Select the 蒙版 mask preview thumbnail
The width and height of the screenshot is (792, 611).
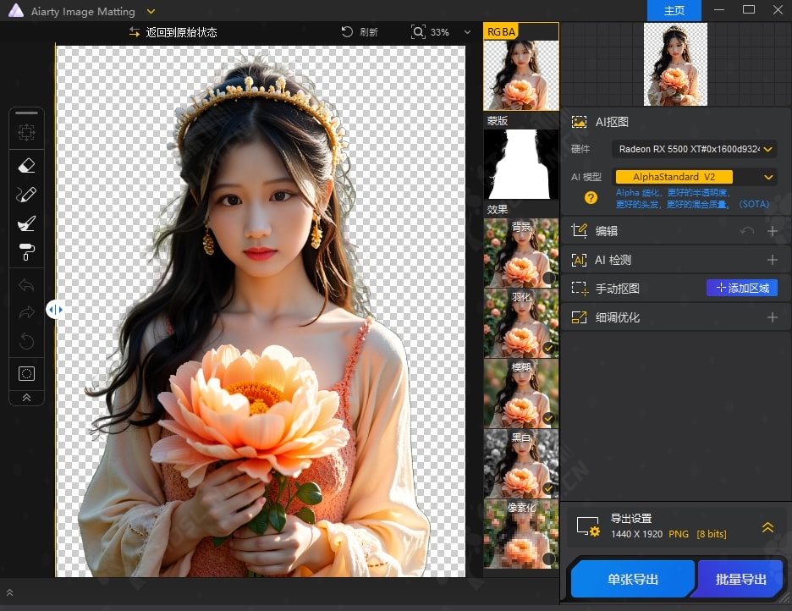click(x=520, y=164)
